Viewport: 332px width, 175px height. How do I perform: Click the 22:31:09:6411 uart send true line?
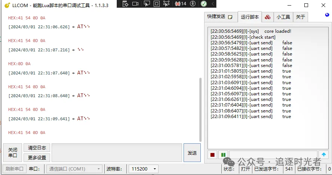tap(251, 117)
